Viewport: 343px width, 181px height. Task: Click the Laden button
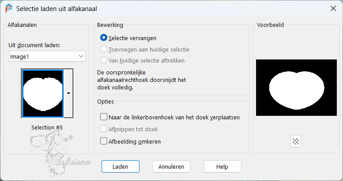pos(121,166)
